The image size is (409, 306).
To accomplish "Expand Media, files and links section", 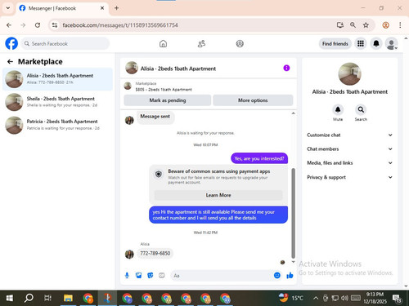I will 350,163.
